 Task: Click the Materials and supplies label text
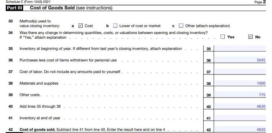(x=39, y=83)
